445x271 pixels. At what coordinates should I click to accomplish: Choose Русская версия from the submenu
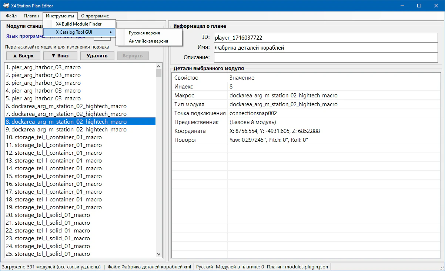(144, 33)
